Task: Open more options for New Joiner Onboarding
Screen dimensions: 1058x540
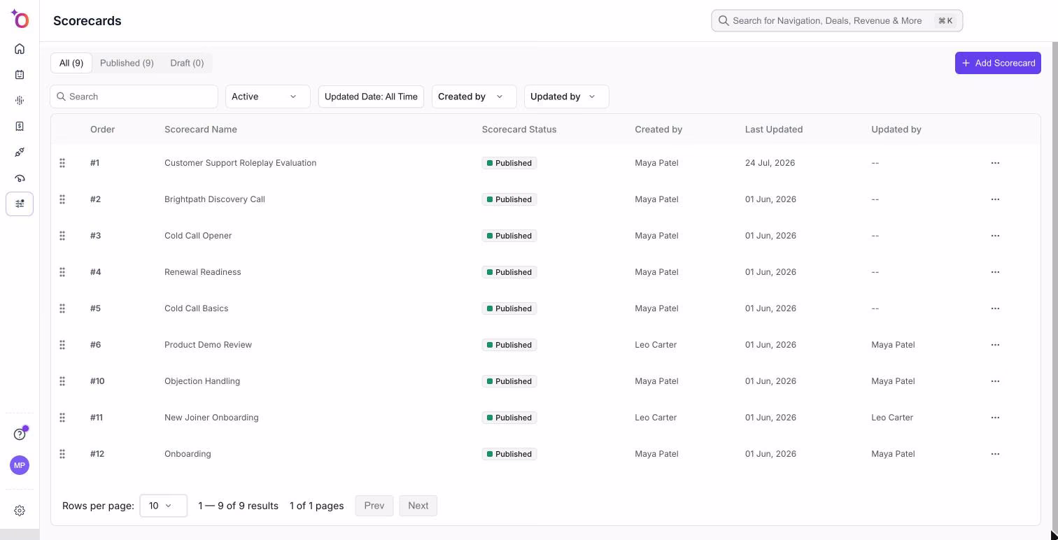Action: [x=995, y=418]
